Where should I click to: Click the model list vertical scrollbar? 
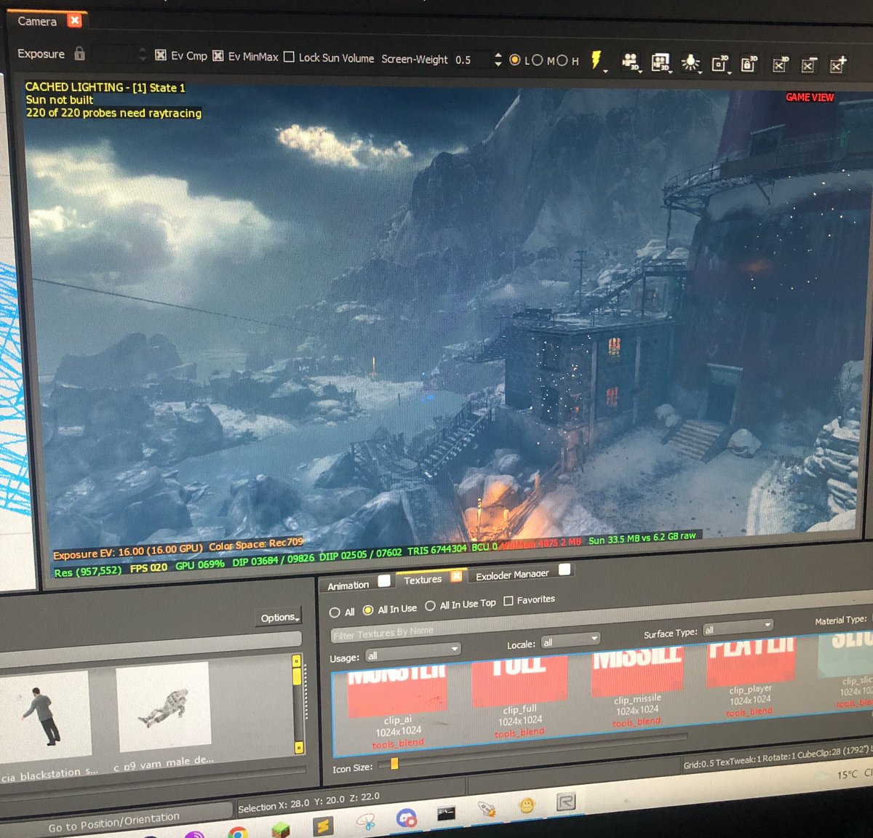pyautogui.click(x=297, y=704)
